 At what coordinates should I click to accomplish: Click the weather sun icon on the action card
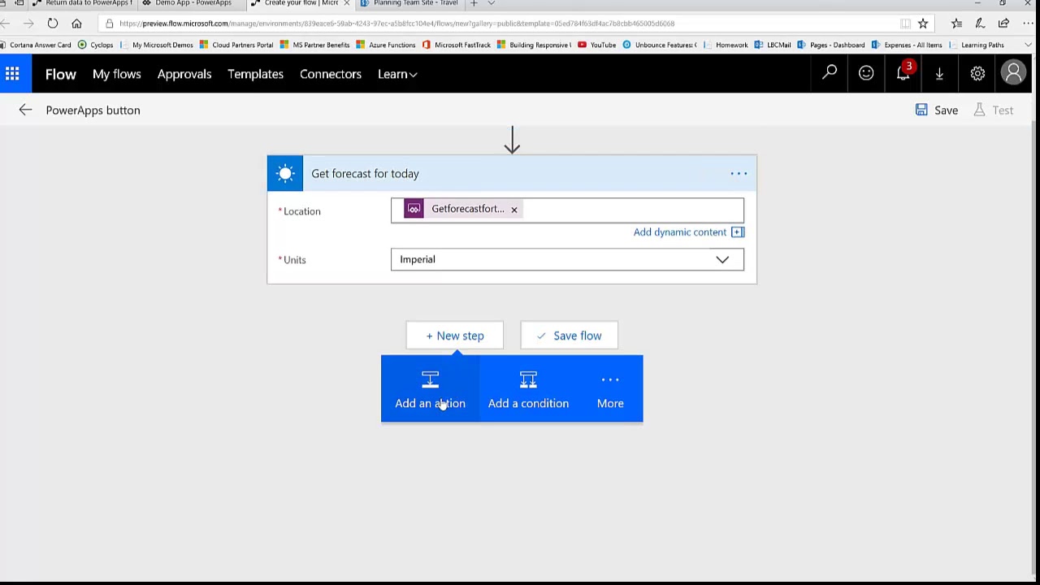point(285,173)
